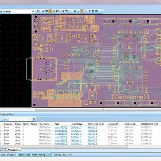The height and width of the screenshot is (161, 161).
Task: Click the blue crossed-arrows toolbar icon
Action: pyautogui.click(x=38, y=11)
